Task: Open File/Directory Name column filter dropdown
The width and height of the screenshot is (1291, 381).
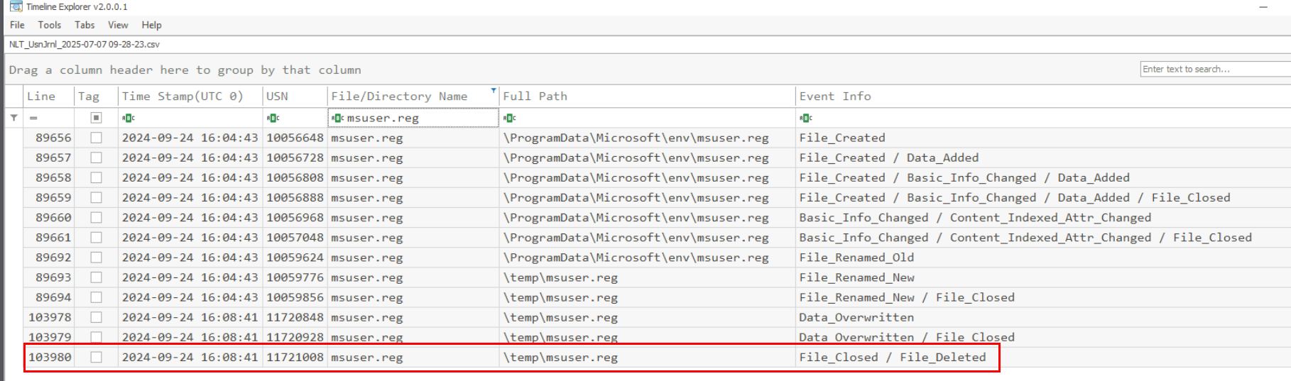Action: coord(494,91)
